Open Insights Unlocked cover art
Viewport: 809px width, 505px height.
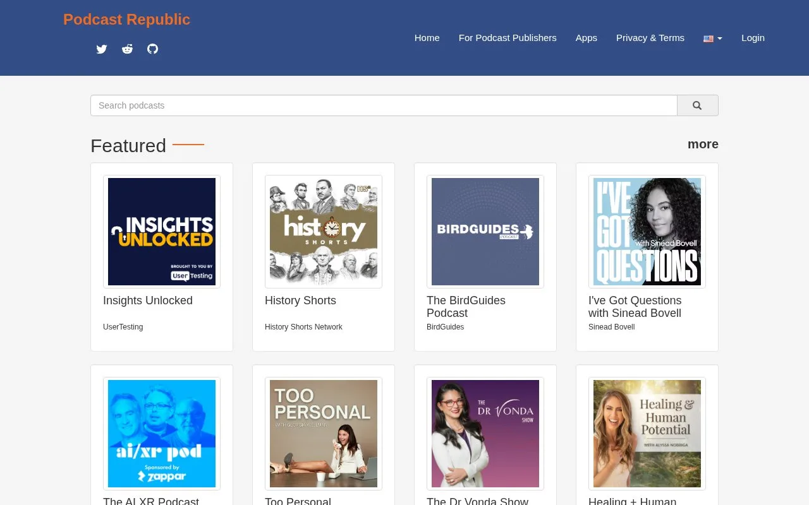[x=162, y=232]
